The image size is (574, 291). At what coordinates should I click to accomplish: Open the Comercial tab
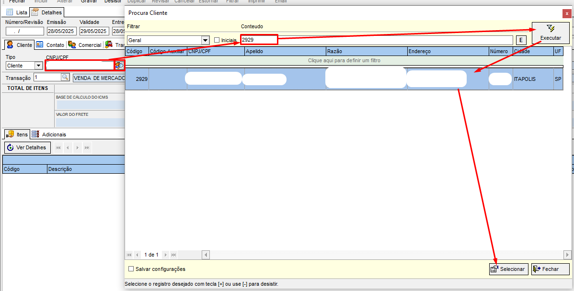click(85, 45)
